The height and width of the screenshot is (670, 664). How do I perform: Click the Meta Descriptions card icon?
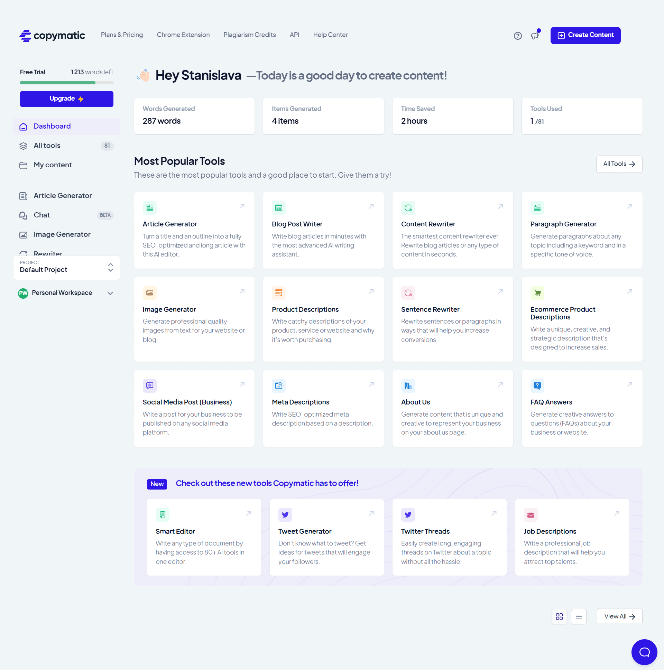279,385
